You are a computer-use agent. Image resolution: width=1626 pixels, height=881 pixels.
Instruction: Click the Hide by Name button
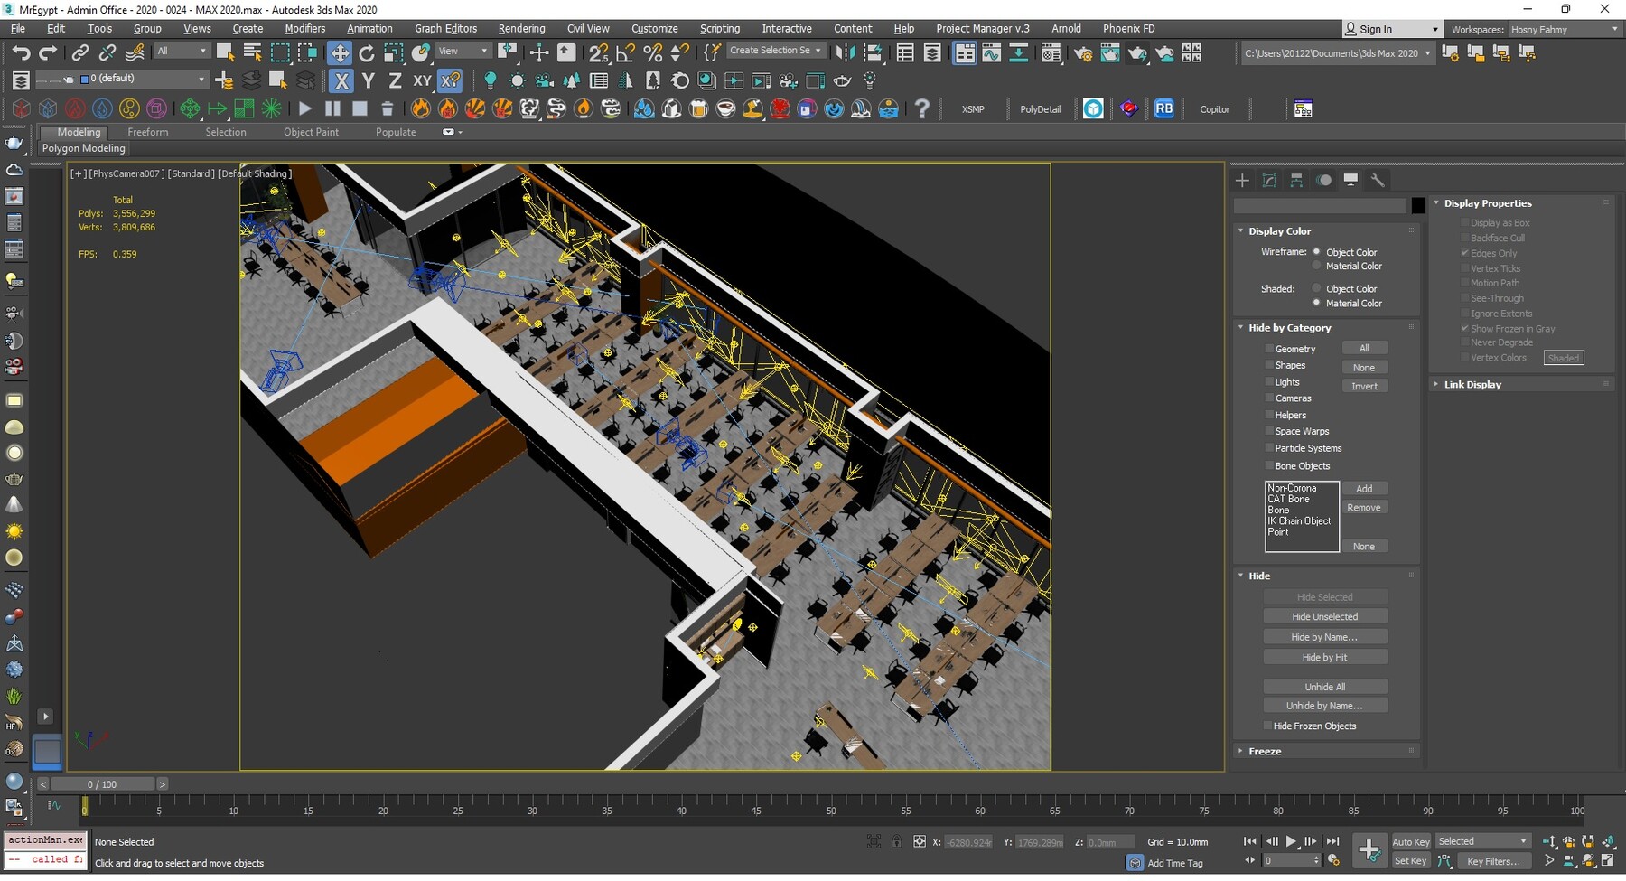(1324, 637)
